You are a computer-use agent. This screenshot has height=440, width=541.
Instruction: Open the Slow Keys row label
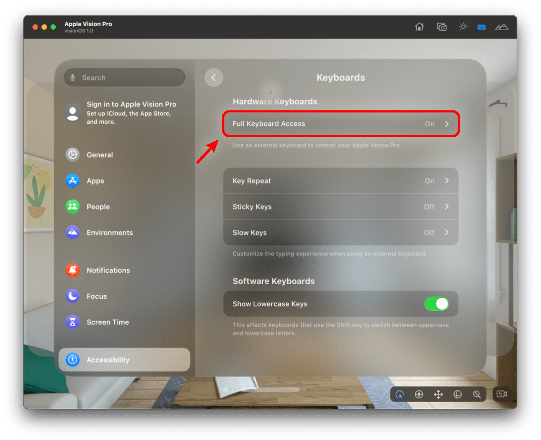tap(249, 233)
